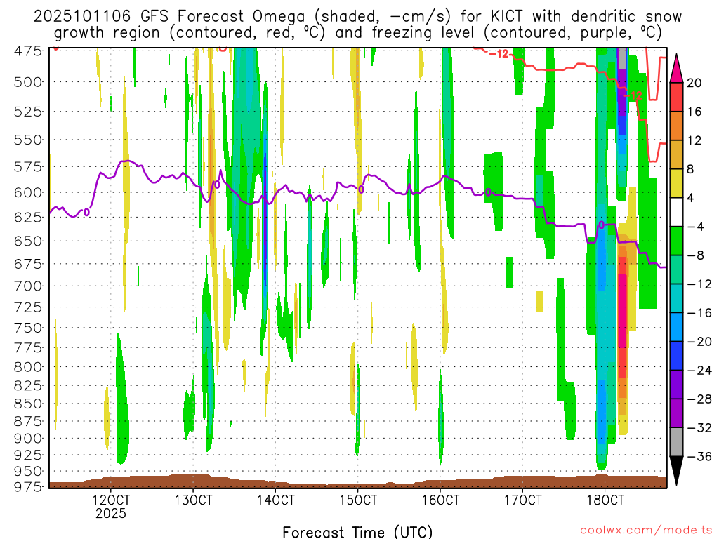The image size is (719, 539).
Task: Click the black arrow at colorbar bottom
Action: [676, 470]
